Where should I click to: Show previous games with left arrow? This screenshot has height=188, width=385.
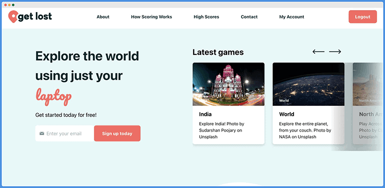click(319, 51)
